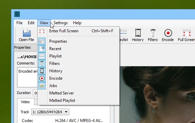Click the History hourglass toolbar icon
The image size is (195, 123).
(138, 33)
